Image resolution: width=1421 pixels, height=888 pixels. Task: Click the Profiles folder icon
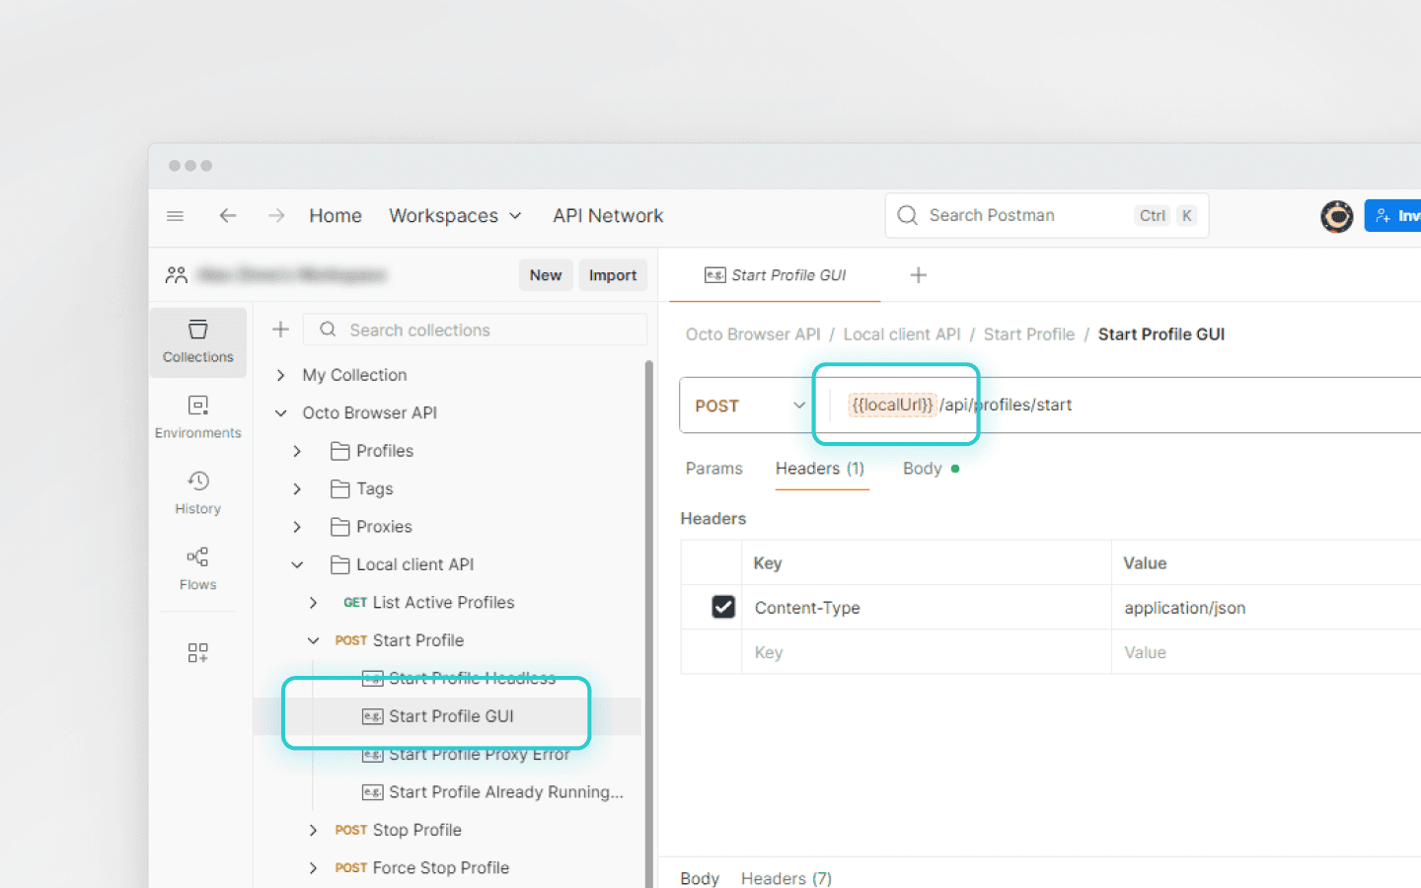pos(340,451)
